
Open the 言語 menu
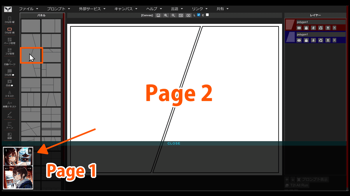click(x=175, y=9)
